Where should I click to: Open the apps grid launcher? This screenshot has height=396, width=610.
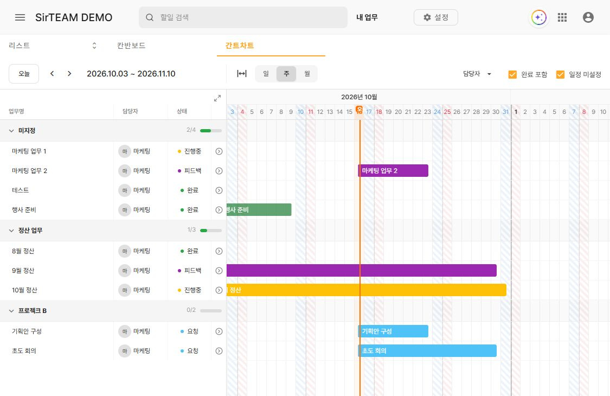coord(562,17)
